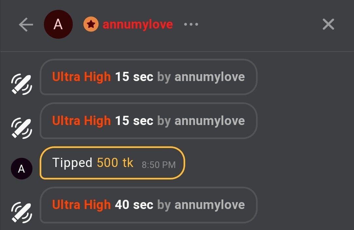
Task: Click the second vibrating toy icon
Action: pos(22,128)
